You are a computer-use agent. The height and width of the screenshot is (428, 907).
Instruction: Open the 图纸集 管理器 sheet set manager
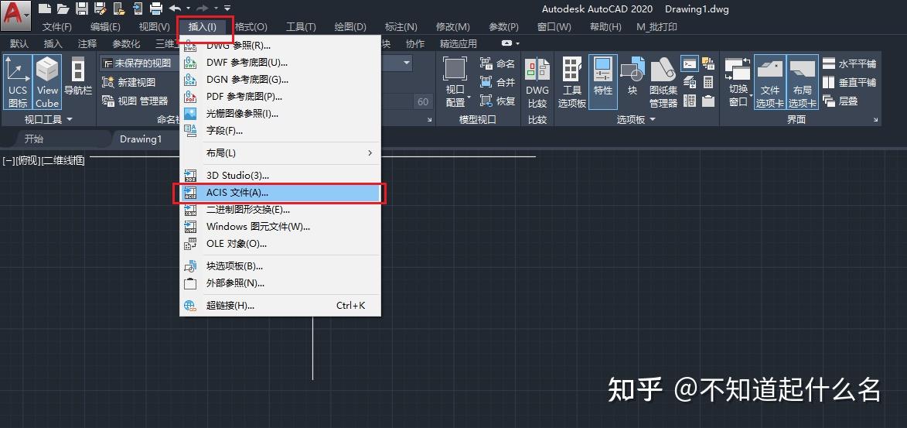(663, 82)
